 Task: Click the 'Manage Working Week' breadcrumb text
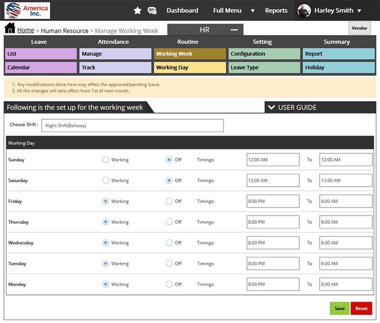pyautogui.click(x=126, y=31)
